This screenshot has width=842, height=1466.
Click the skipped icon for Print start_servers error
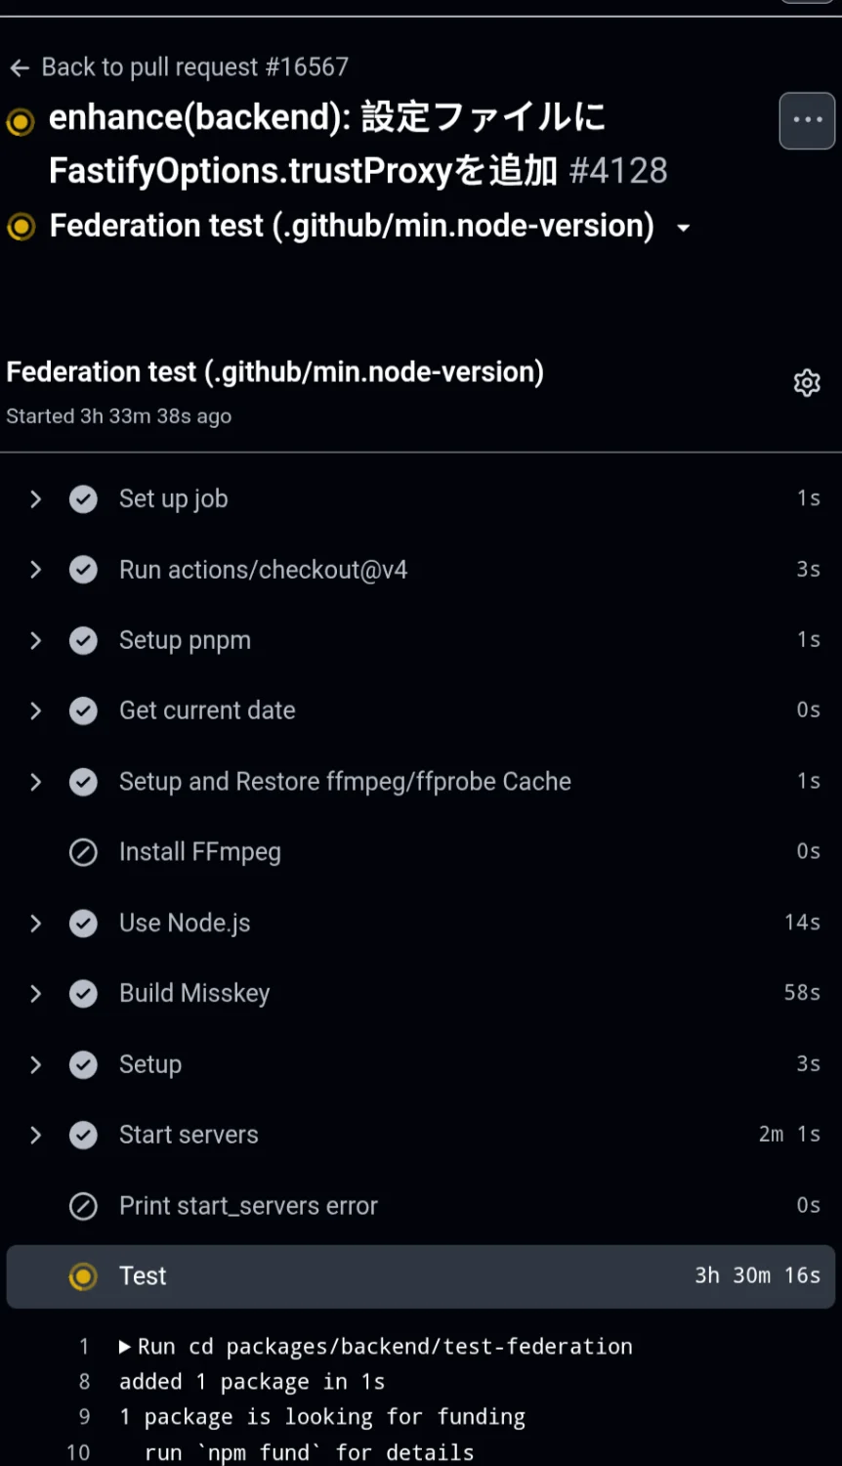pos(84,1206)
